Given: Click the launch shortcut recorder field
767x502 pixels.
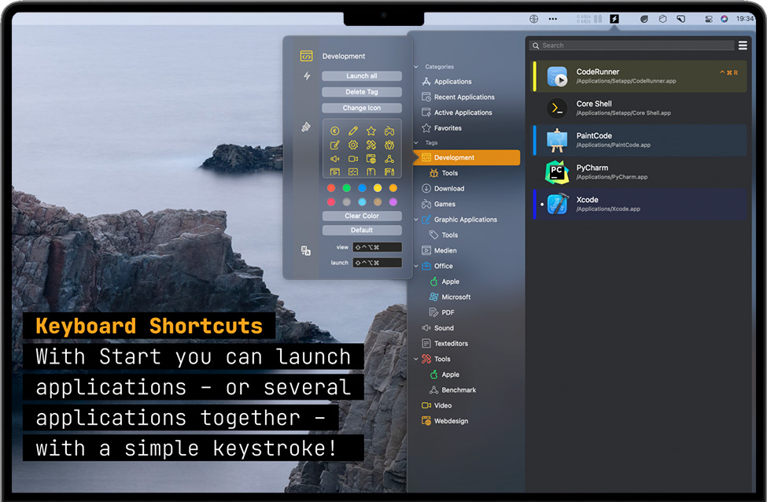Looking at the screenshot, I should click(x=377, y=263).
